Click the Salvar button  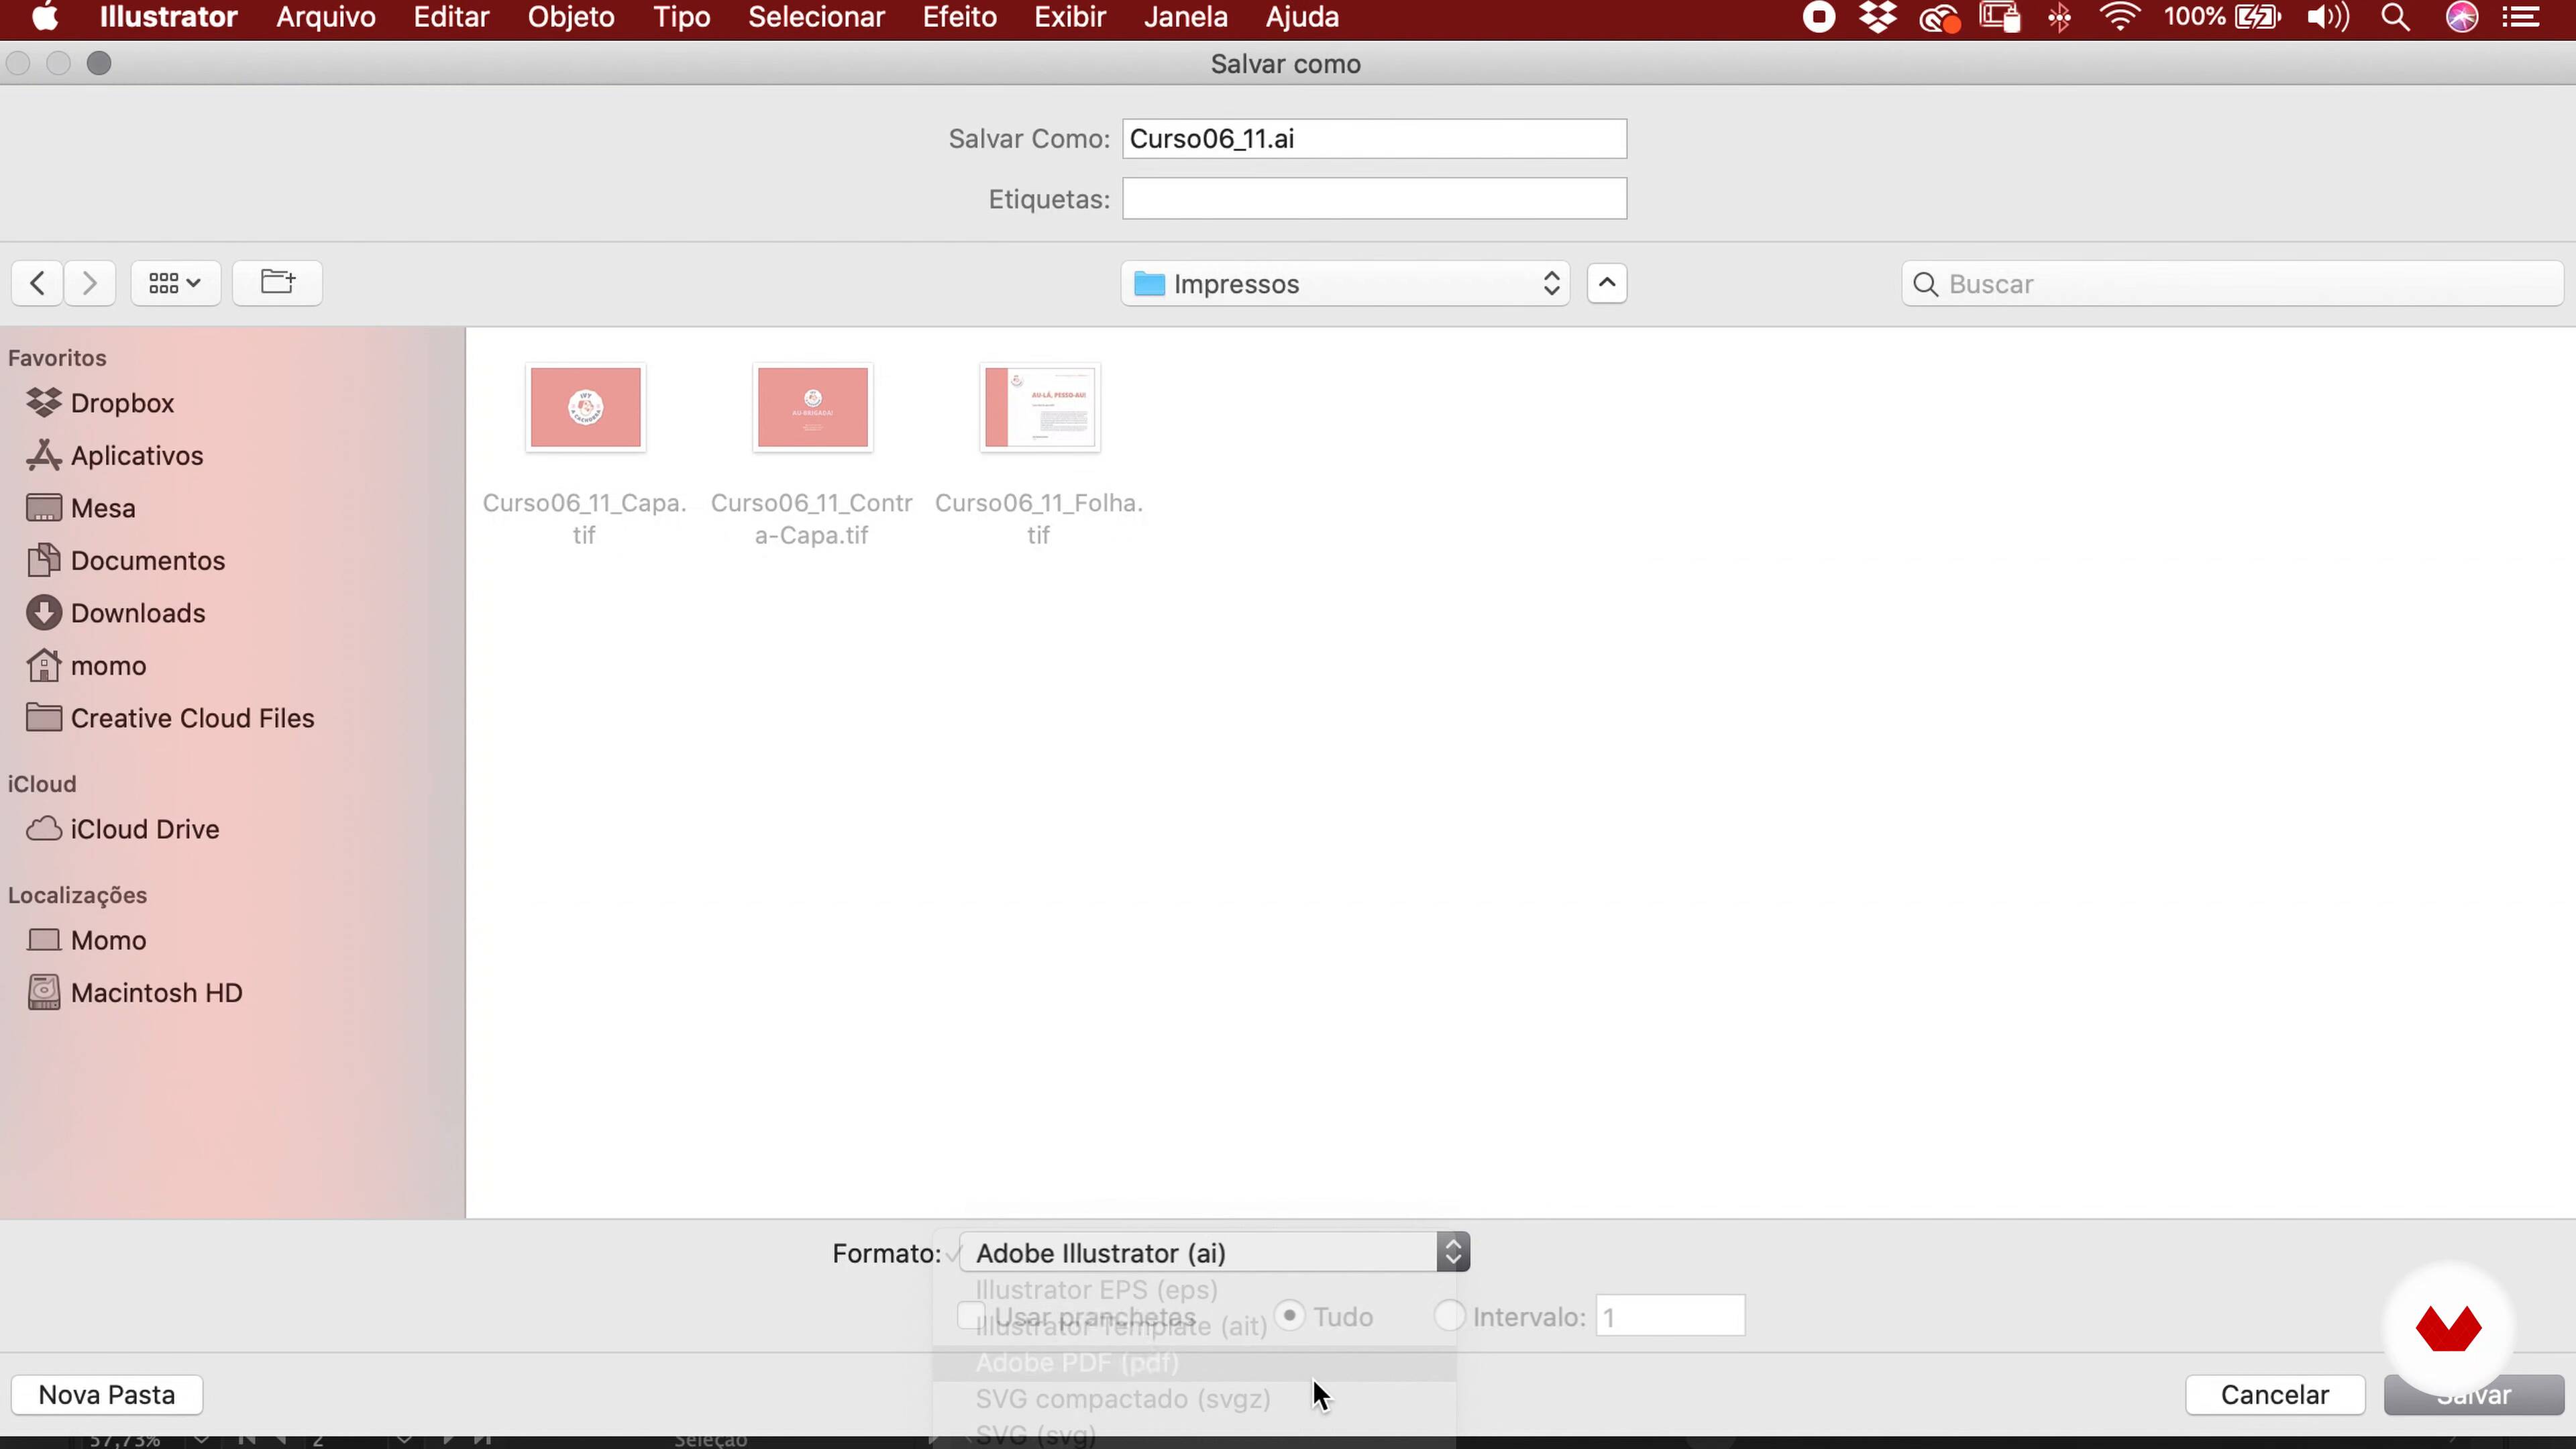(2474, 1395)
